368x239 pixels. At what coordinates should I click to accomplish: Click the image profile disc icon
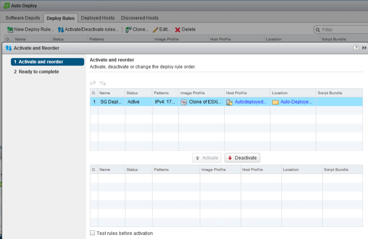click(x=184, y=102)
